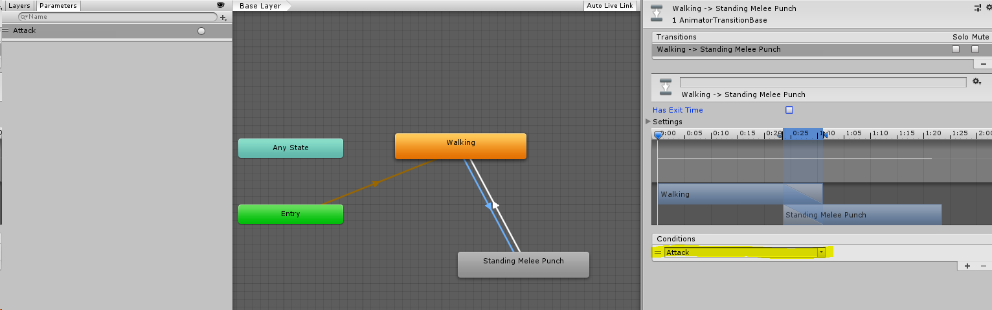Select the Any State node
This screenshot has width=992, height=310.
(291, 148)
